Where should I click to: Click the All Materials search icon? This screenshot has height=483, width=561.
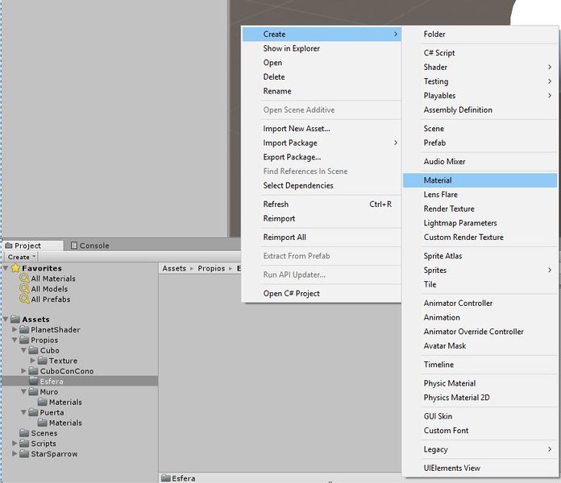(x=24, y=279)
